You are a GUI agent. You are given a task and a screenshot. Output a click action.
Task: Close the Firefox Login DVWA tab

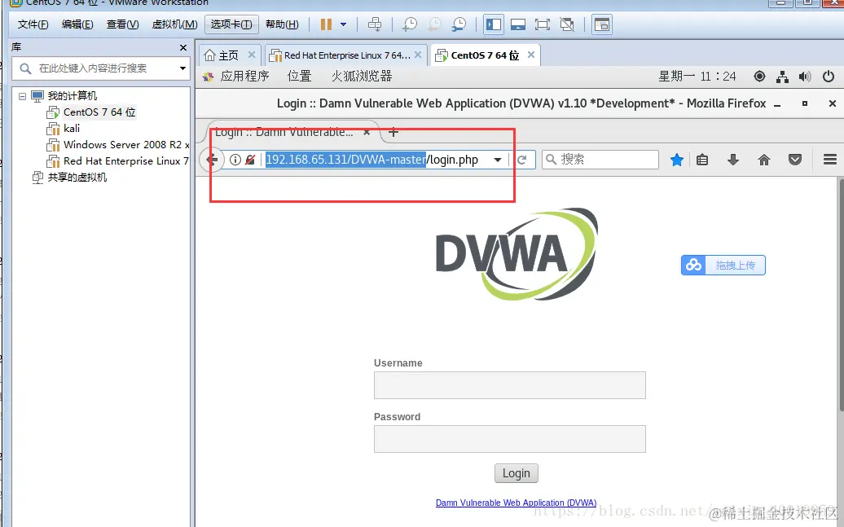(x=367, y=132)
